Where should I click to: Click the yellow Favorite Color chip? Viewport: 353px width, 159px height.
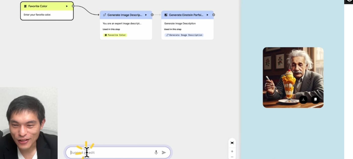click(115, 35)
